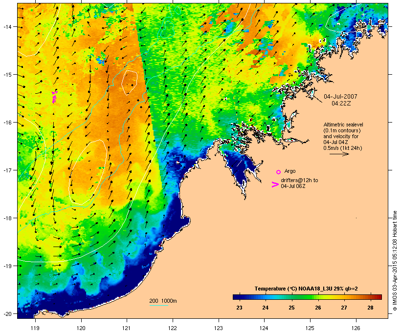Click the longitude axis label 126
Image resolution: width=401 pixels, height=332 pixels.
point(356,328)
